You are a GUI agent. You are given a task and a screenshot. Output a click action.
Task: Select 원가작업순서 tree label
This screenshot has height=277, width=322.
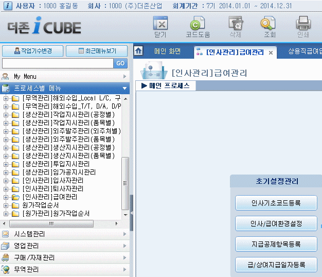tap(41, 205)
